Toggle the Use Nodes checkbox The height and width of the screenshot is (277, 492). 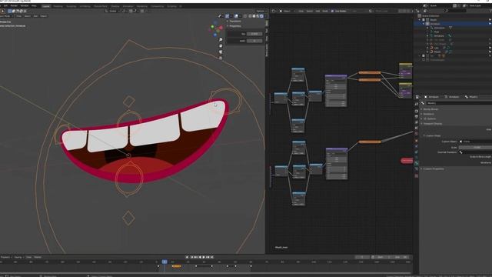click(x=332, y=11)
